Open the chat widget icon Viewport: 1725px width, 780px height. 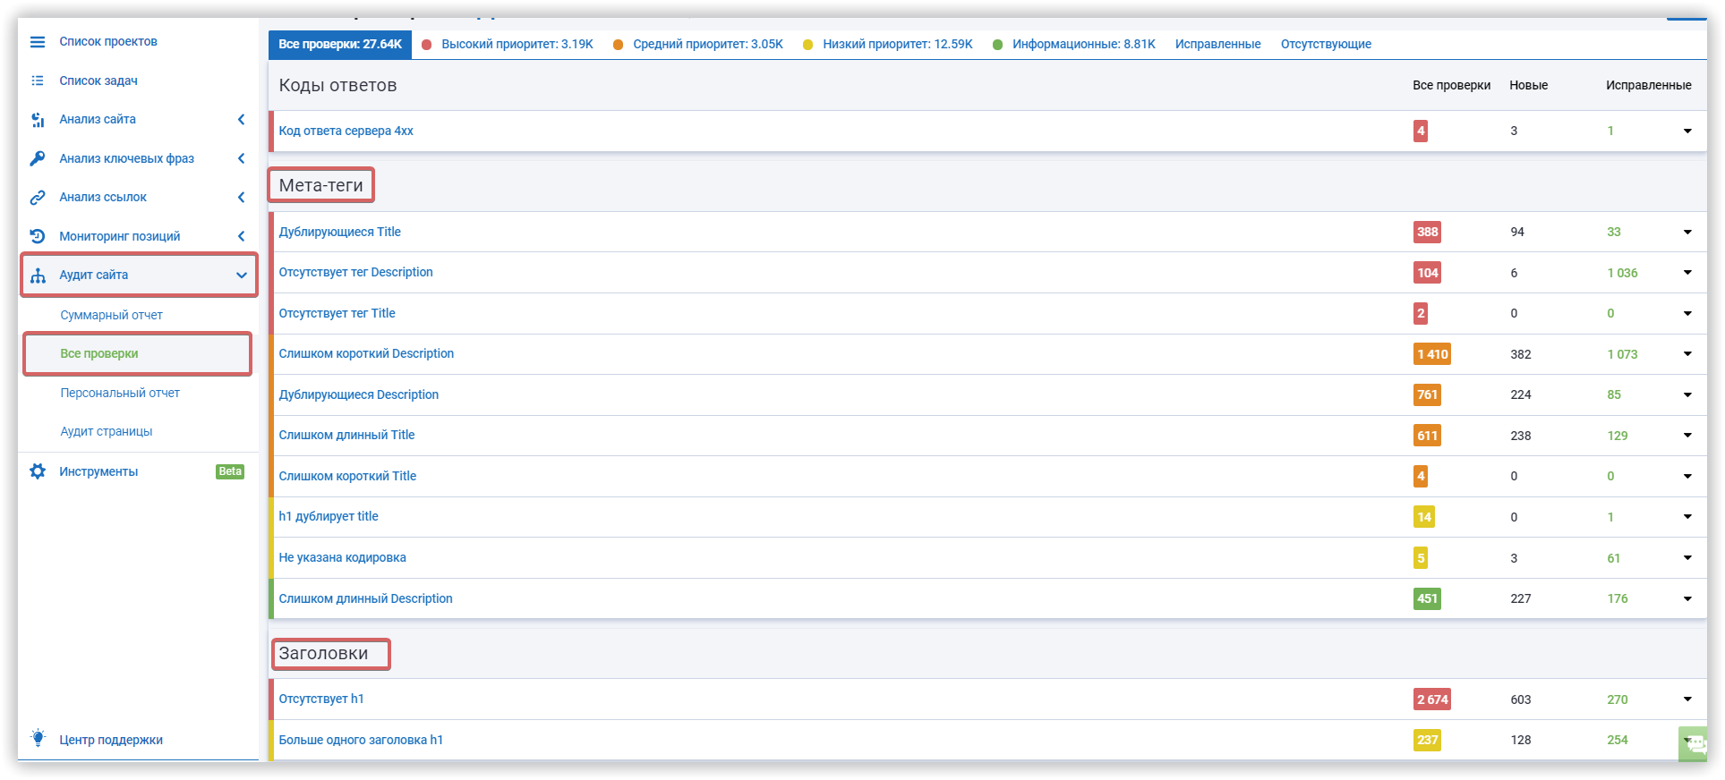pos(1695,744)
